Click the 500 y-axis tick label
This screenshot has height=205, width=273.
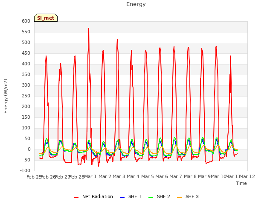26,43
